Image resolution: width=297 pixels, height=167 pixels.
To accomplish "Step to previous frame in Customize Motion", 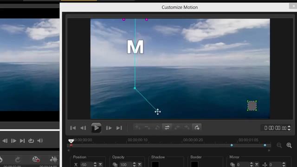I will coord(83,128).
